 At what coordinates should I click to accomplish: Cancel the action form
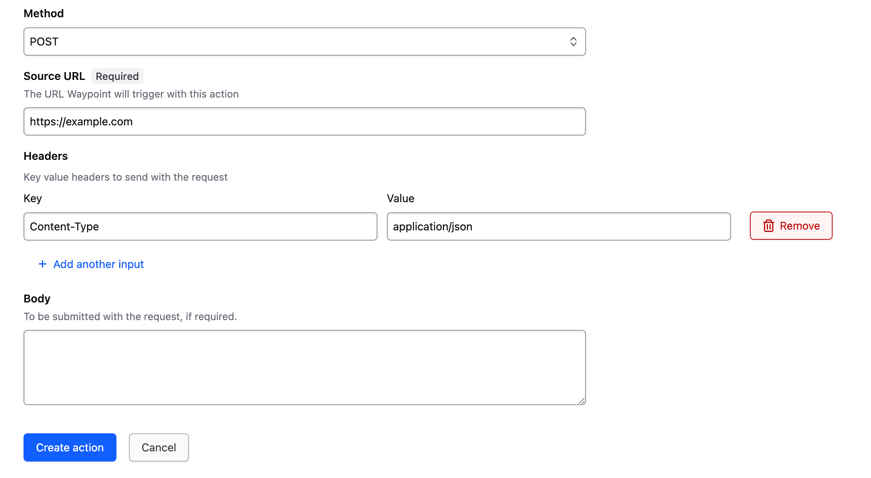click(159, 447)
